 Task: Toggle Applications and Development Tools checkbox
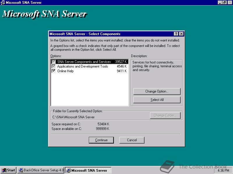pos(54,66)
